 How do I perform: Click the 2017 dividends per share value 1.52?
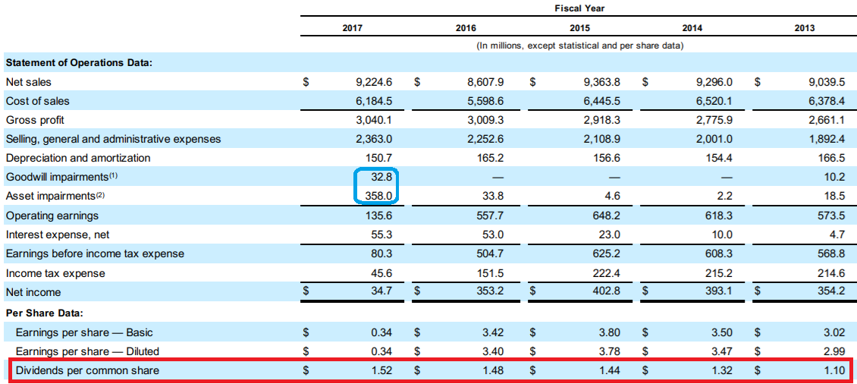(381, 370)
